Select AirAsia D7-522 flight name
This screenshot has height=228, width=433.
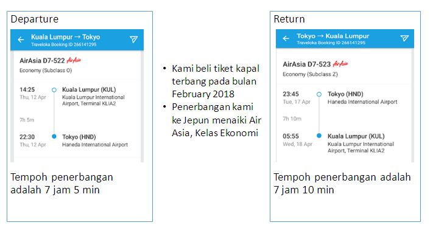coord(42,61)
